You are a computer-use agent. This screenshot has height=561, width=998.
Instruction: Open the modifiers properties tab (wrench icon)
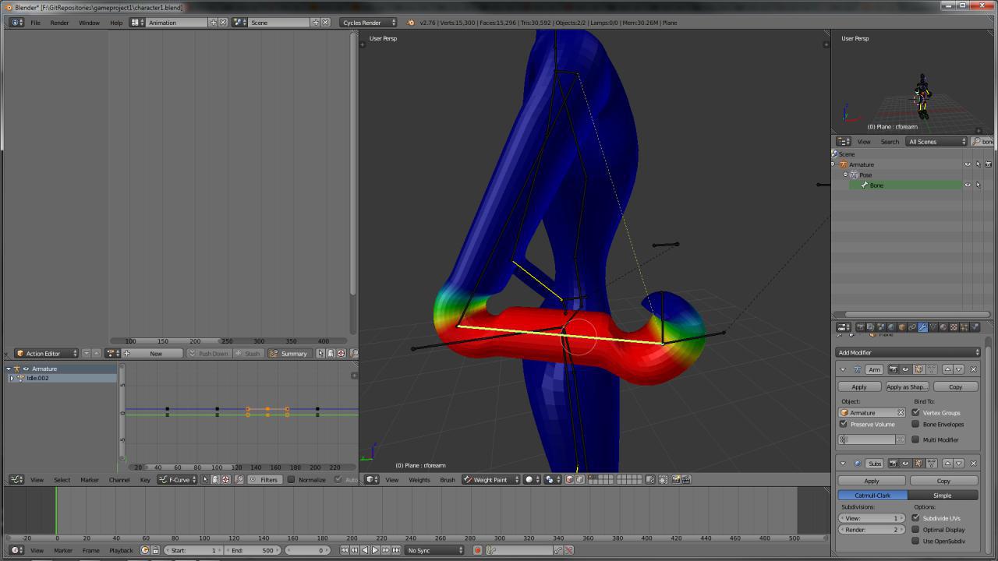point(922,327)
